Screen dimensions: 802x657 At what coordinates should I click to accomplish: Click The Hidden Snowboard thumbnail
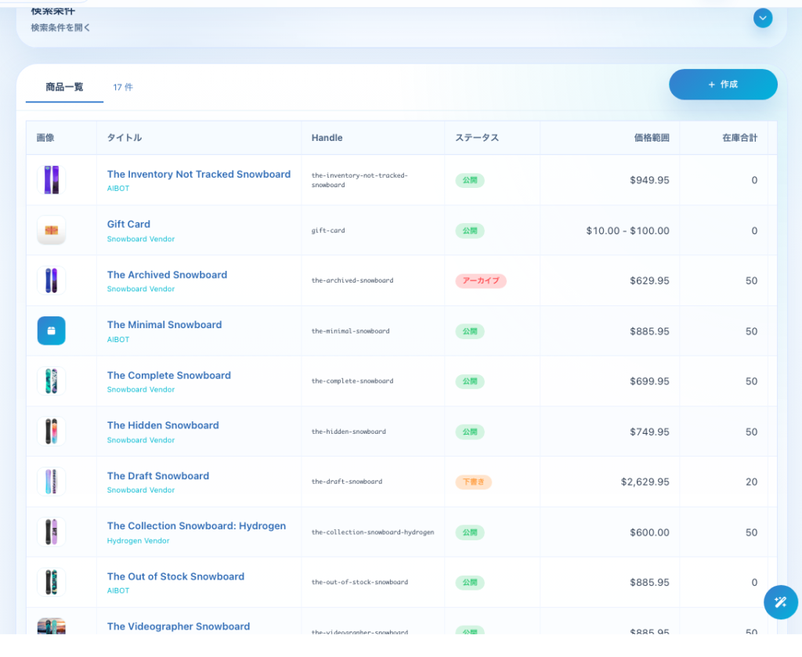click(x=51, y=431)
